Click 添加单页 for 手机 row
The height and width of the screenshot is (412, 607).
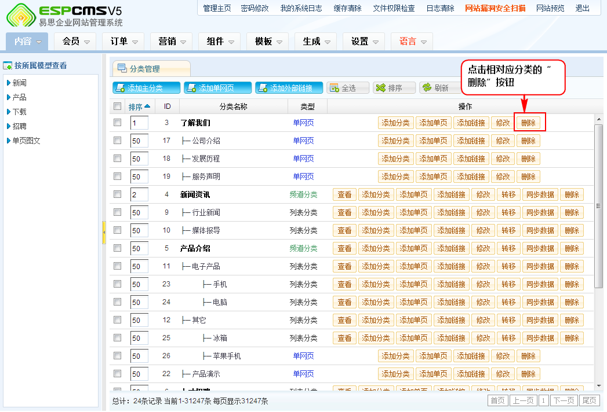(x=414, y=285)
